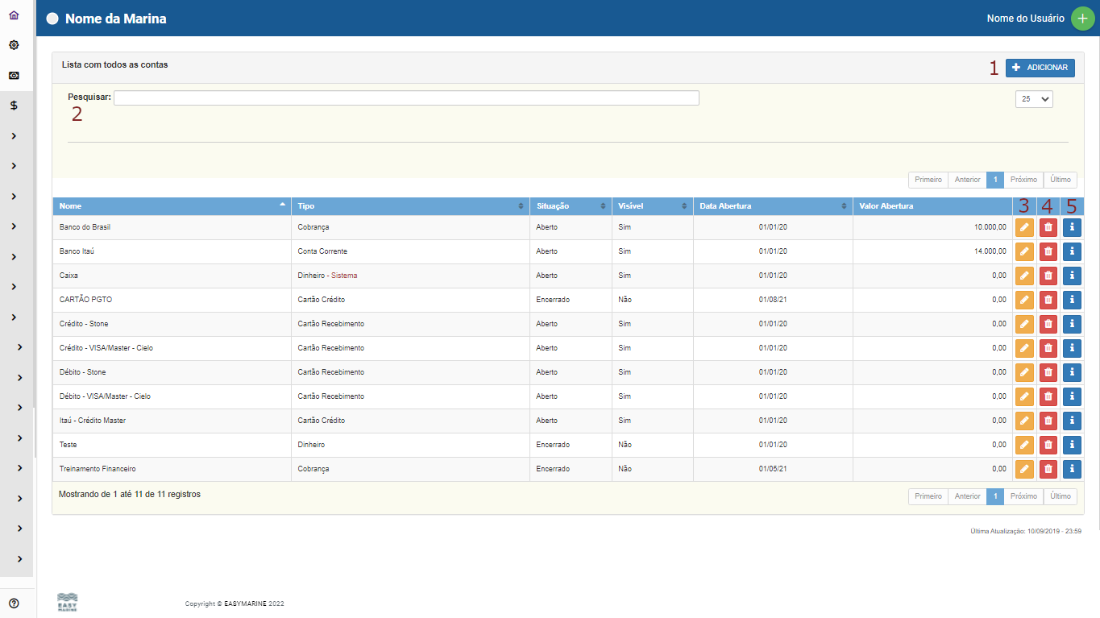Sort by the Situação column header
Image resolution: width=1100 pixels, height=618 pixels.
[569, 206]
